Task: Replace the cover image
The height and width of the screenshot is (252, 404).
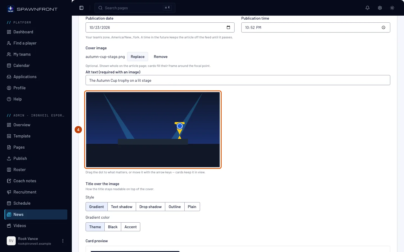Action: pos(137,57)
